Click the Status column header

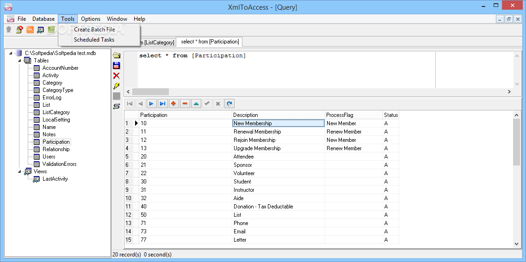[391, 115]
